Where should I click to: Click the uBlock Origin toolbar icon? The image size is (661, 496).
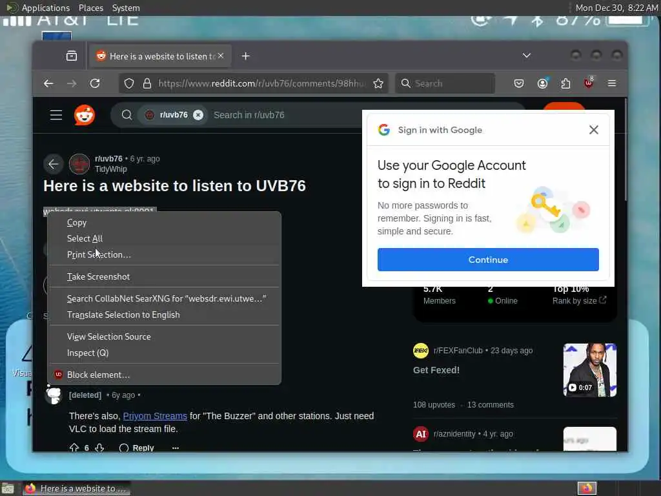pyautogui.click(x=589, y=83)
